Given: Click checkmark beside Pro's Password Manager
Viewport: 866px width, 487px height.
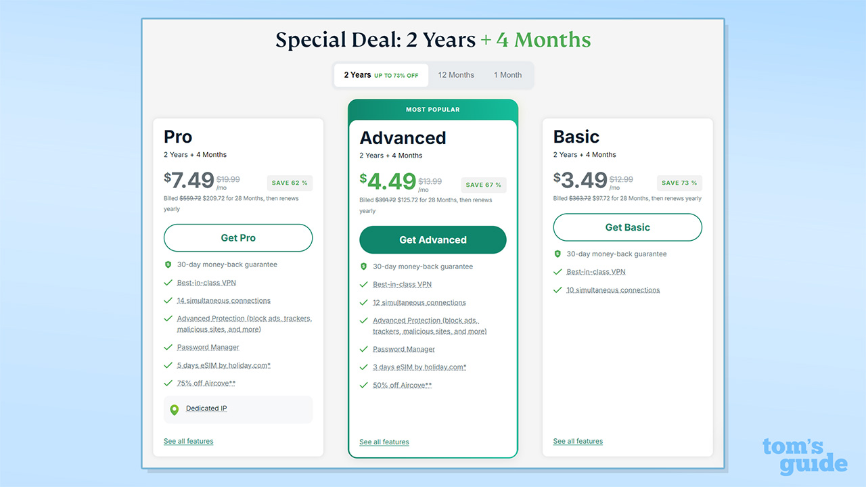Looking at the screenshot, I should pos(168,348).
